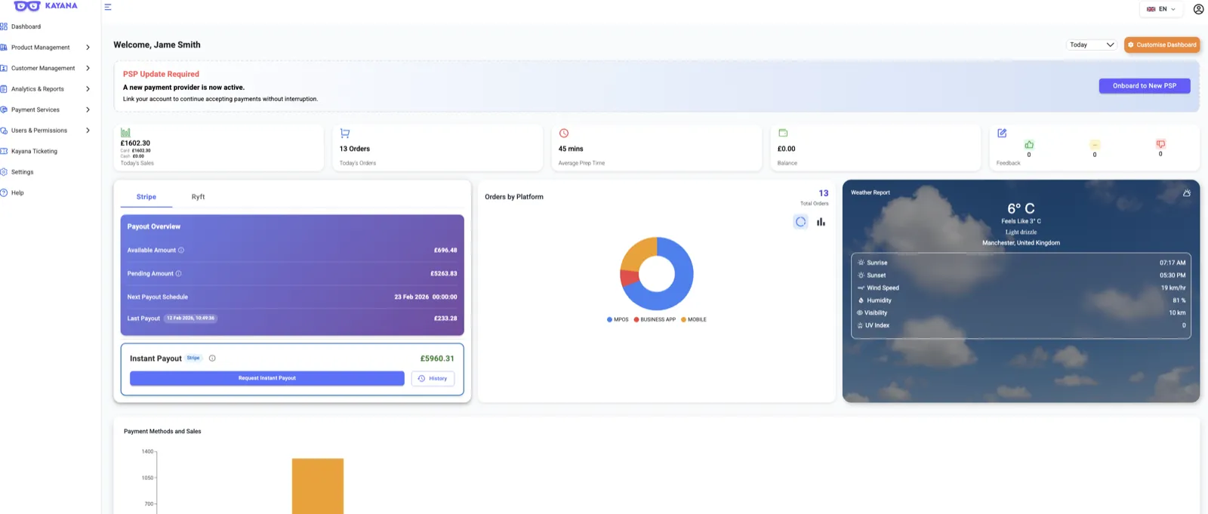Expand Users & Permissions chevron
The image size is (1208, 514).
(88, 131)
